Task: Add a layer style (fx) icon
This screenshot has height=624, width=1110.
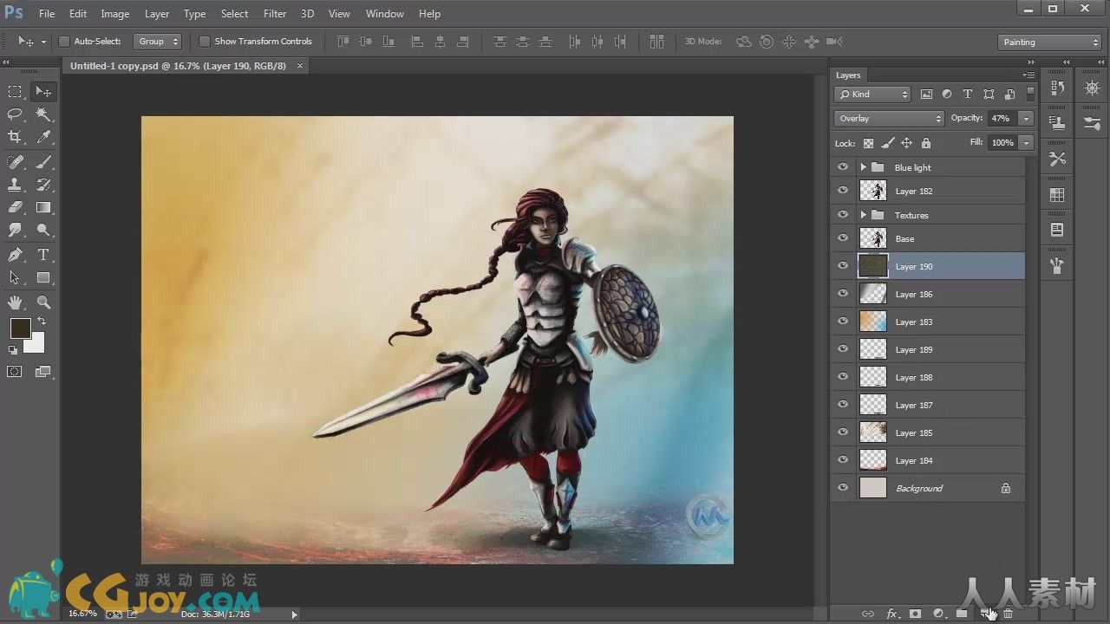Action: [x=891, y=614]
